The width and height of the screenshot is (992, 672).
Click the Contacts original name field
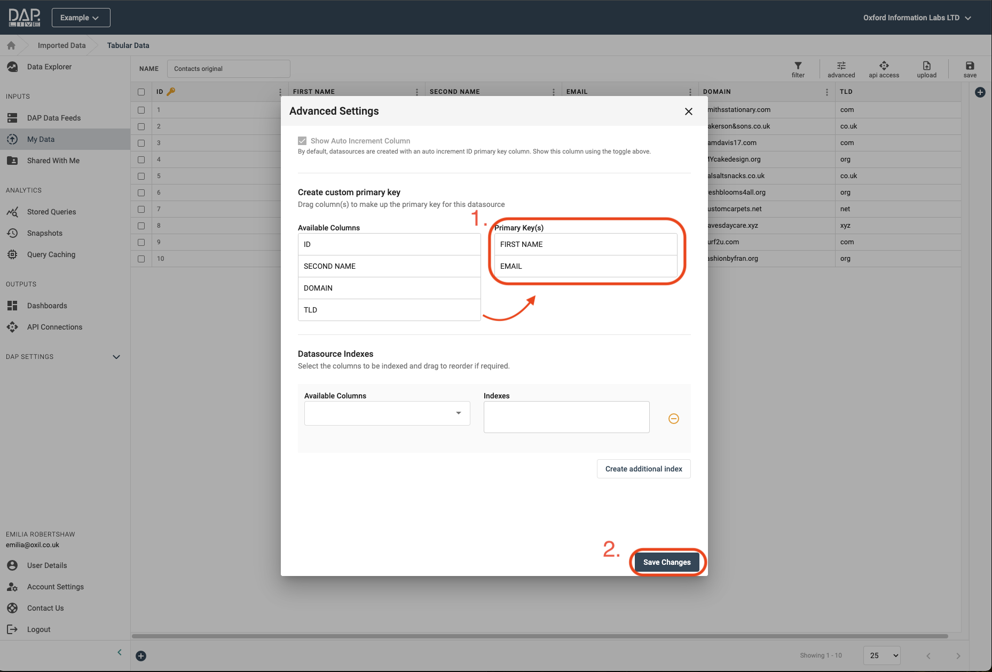(229, 69)
